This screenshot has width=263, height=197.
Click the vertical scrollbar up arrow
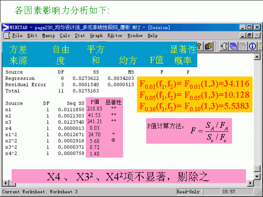[257, 57]
